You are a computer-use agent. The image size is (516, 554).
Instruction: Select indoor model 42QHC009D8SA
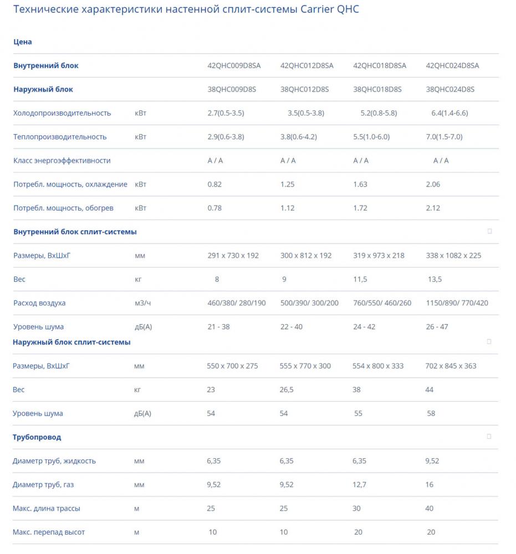pyautogui.click(x=234, y=65)
